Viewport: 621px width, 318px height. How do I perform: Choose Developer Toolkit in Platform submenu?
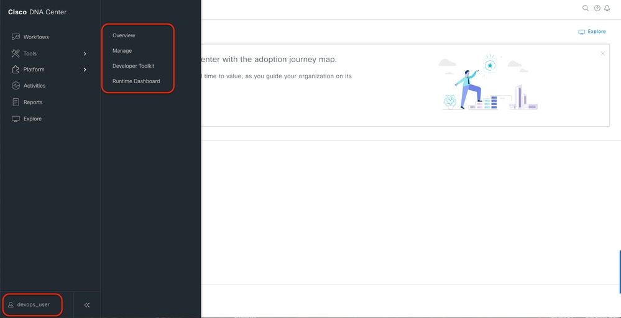click(134, 66)
